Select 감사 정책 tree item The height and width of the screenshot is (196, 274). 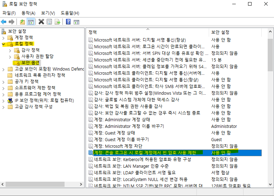(31, 50)
